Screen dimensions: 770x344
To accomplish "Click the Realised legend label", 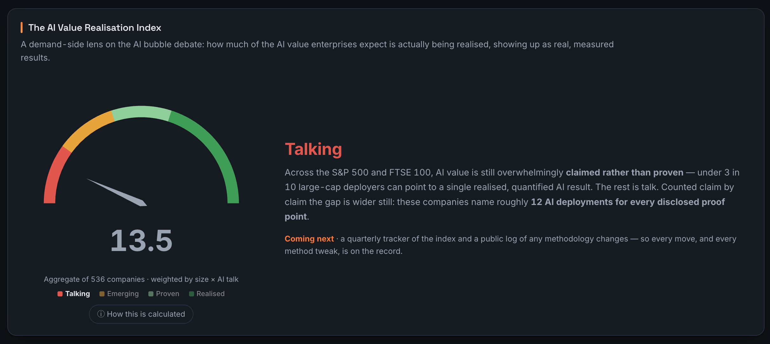I will [x=210, y=294].
